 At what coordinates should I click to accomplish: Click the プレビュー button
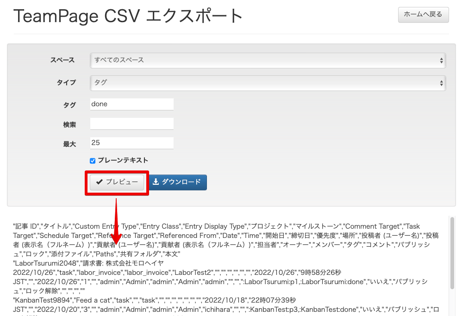coord(117,182)
